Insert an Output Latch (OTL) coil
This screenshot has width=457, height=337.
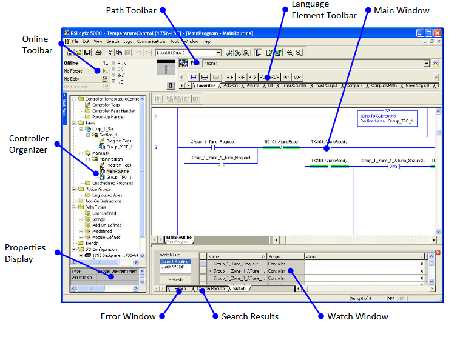(x=274, y=78)
